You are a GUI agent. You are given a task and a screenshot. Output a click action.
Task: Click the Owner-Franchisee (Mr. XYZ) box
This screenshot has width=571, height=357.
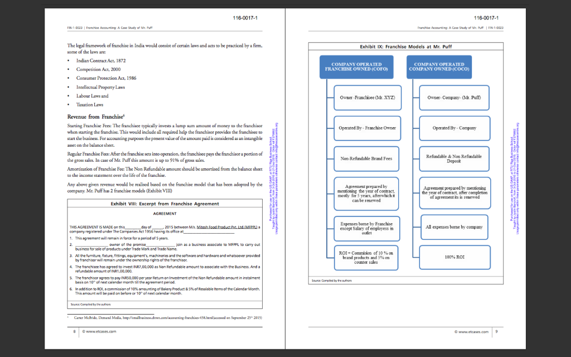pyautogui.click(x=366, y=98)
